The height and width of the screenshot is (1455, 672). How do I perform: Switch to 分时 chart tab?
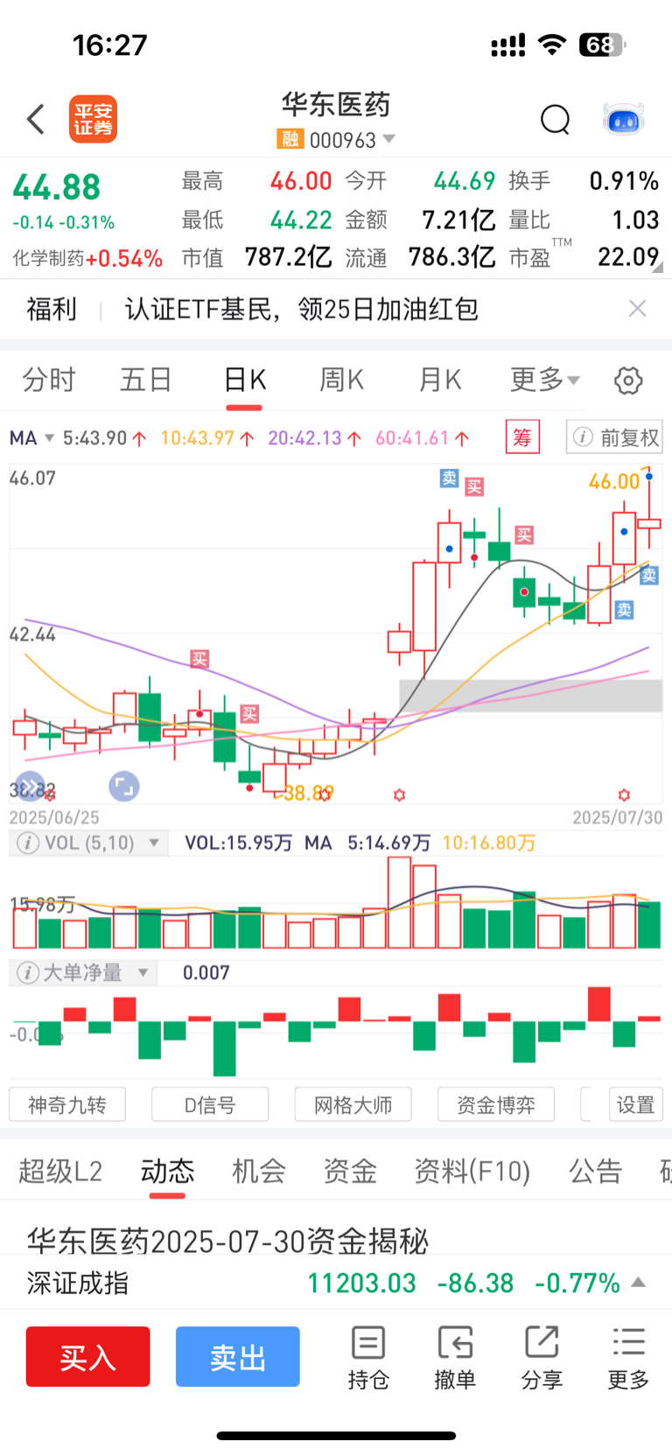click(x=49, y=380)
